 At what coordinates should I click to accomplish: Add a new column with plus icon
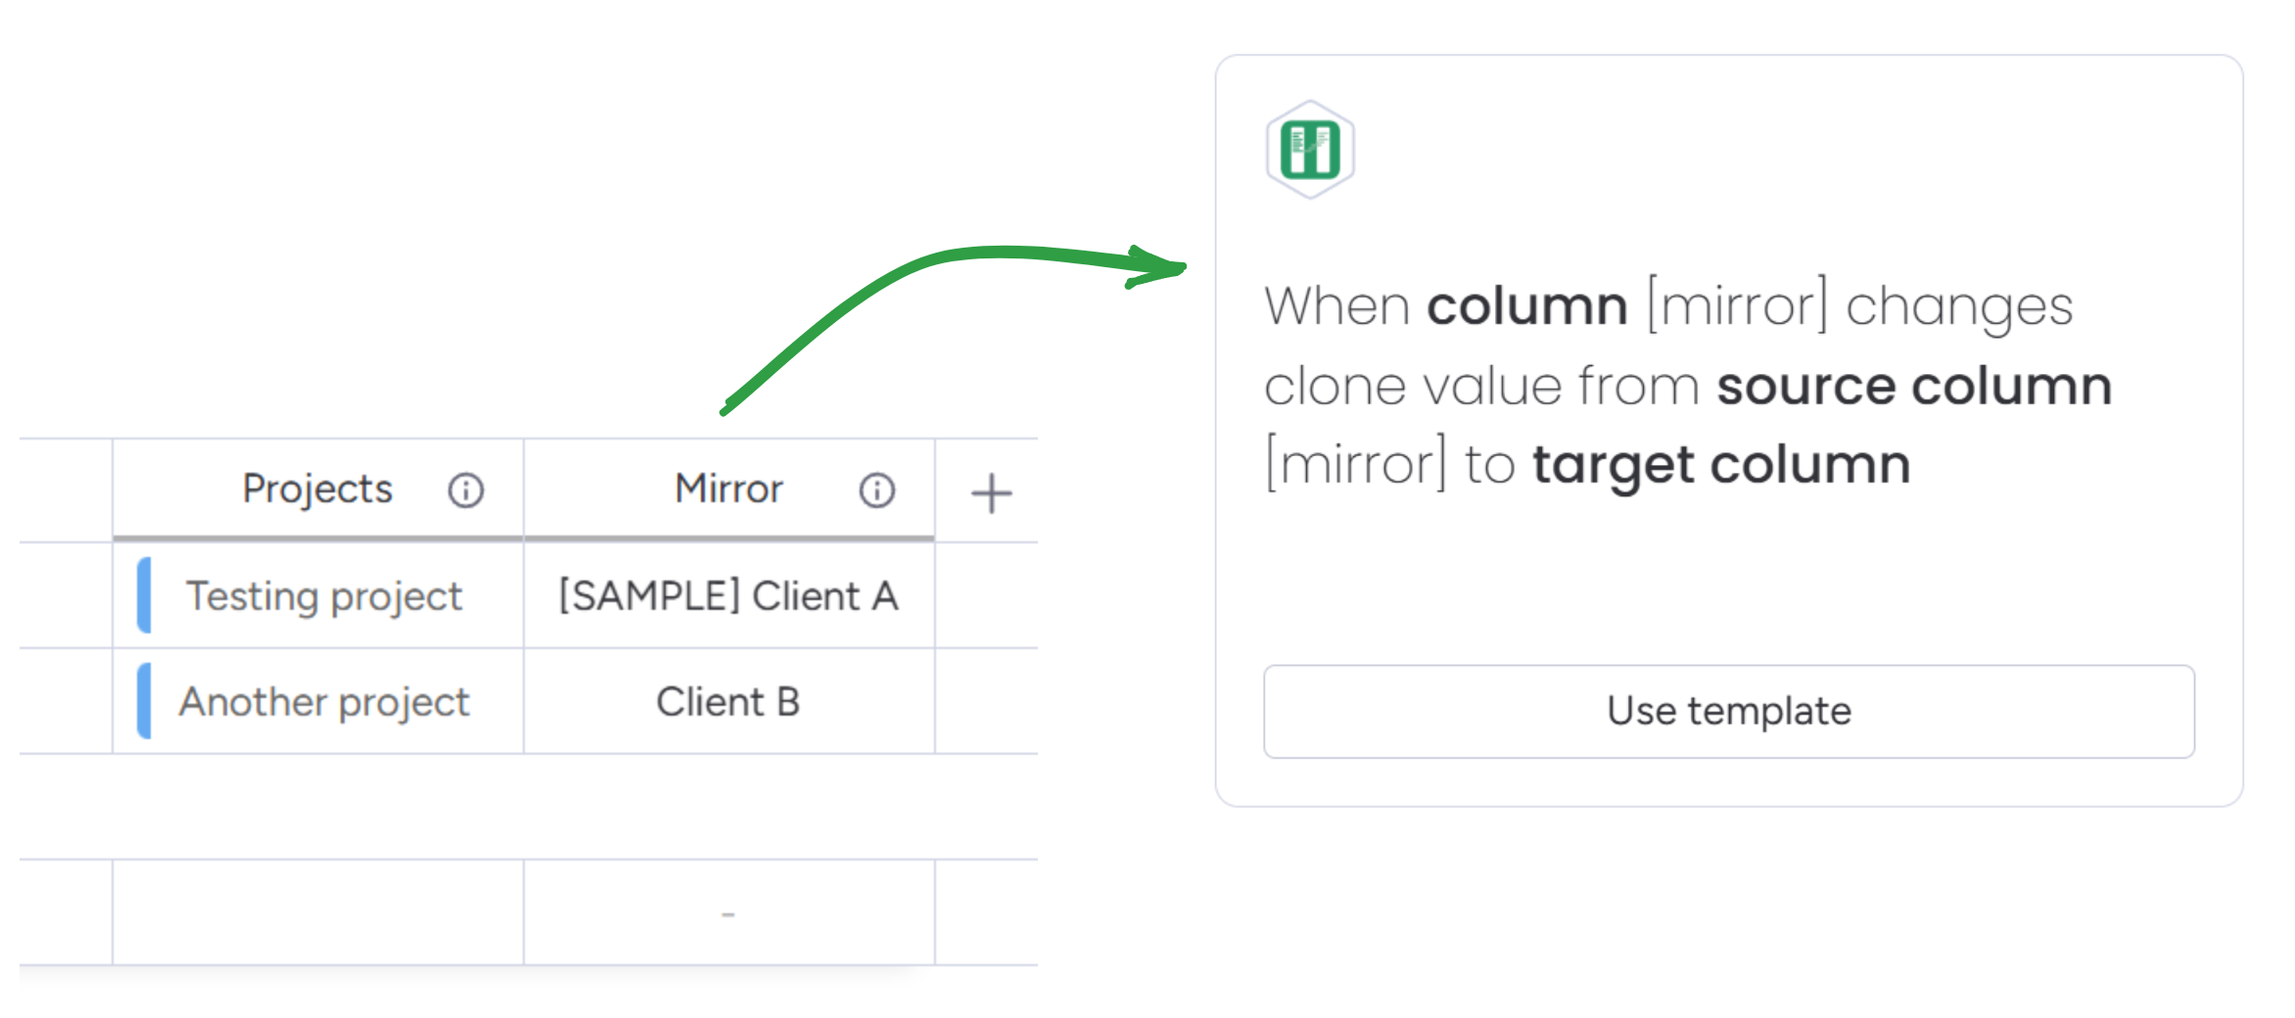point(990,492)
